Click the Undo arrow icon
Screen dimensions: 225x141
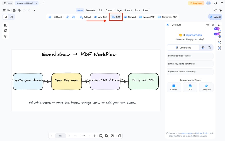24,10
